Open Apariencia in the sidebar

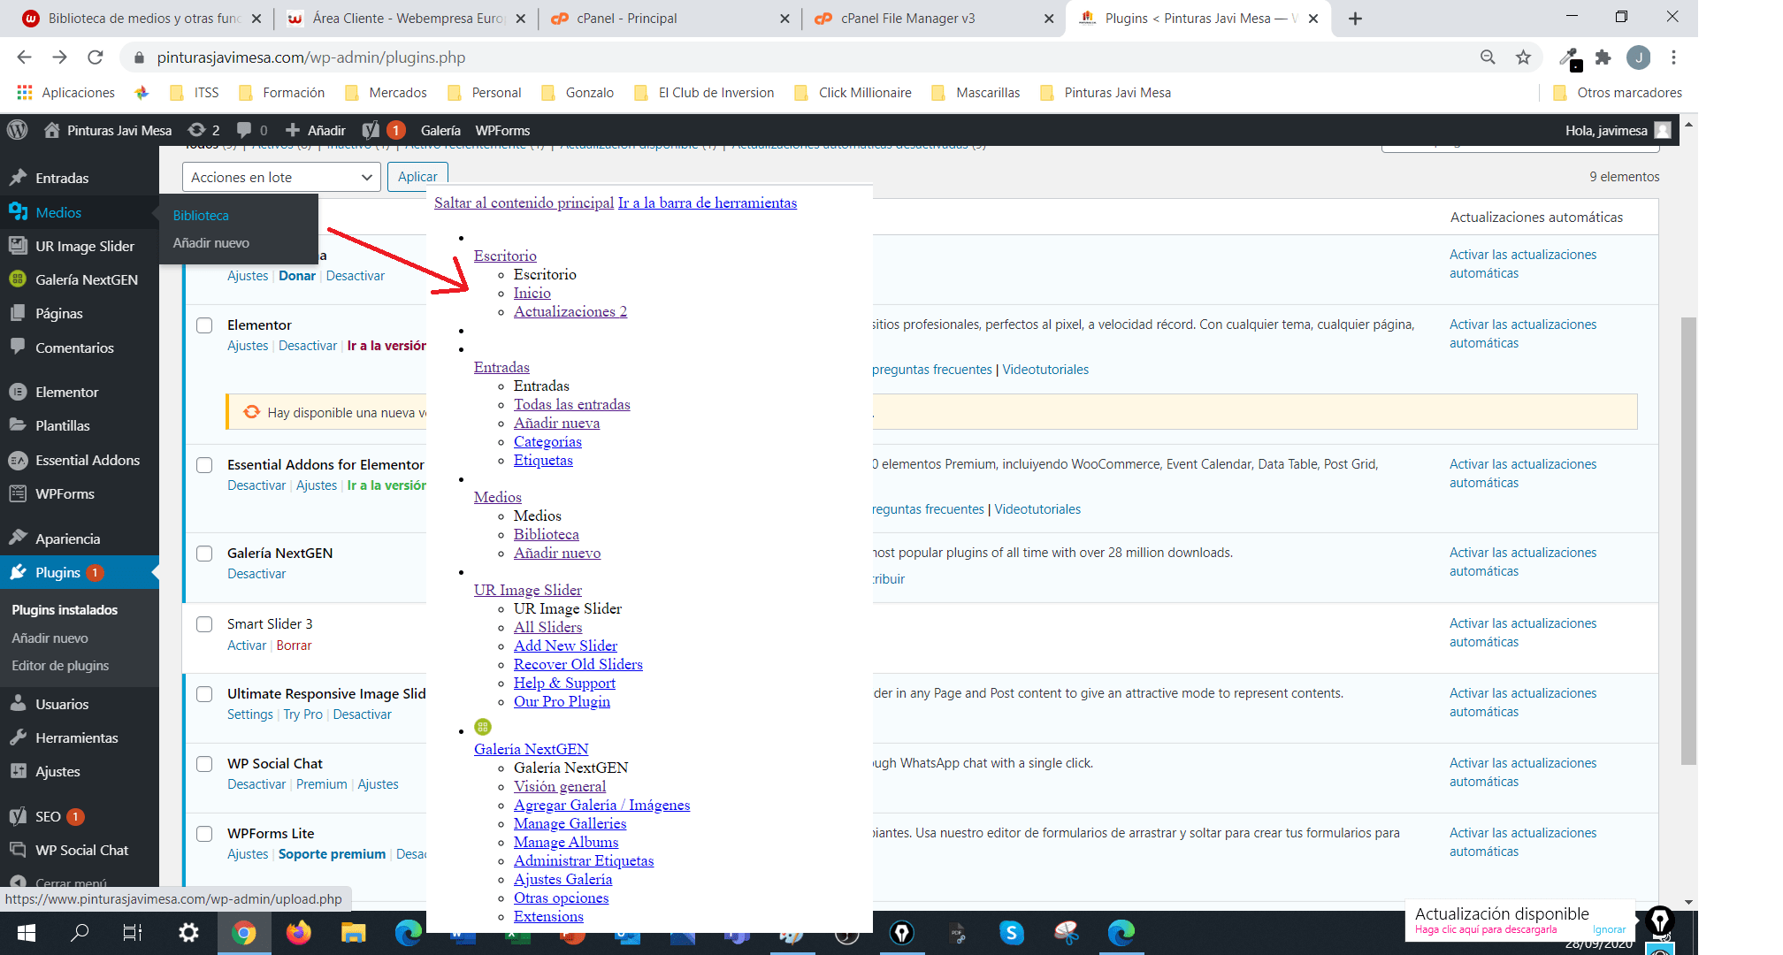pyautogui.click(x=67, y=539)
